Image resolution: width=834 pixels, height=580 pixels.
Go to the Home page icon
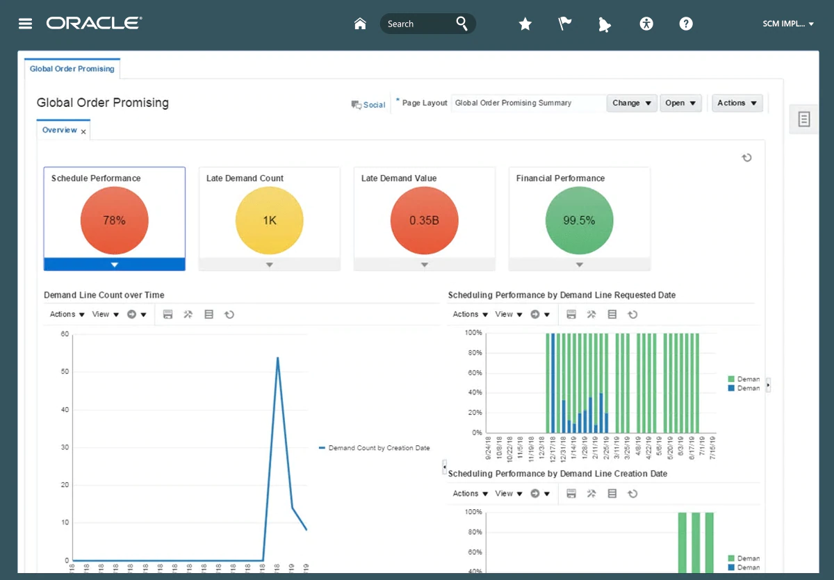[x=360, y=24]
